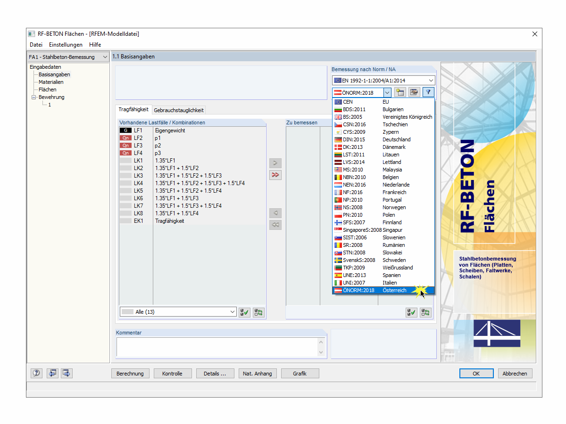Select TKP:2009 Weißrussland annex
The width and height of the screenshot is (566, 424).
coord(383,268)
